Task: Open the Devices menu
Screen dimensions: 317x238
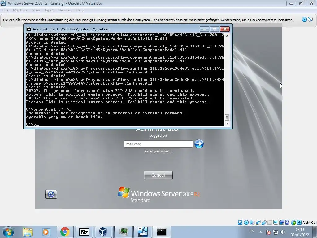Action: click(x=64, y=10)
